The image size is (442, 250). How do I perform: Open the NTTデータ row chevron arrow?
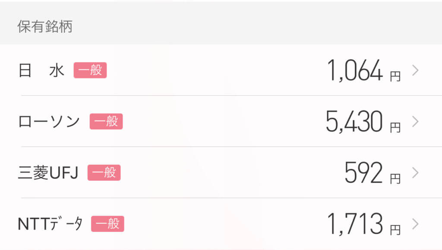tap(415, 224)
